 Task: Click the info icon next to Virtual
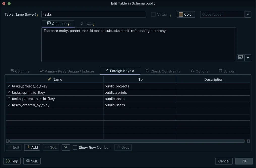coord(170,15)
